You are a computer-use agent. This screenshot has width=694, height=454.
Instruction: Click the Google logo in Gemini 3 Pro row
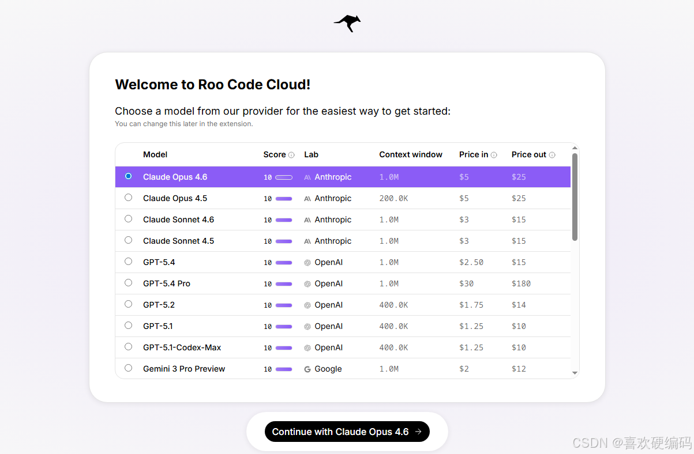tap(307, 369)
